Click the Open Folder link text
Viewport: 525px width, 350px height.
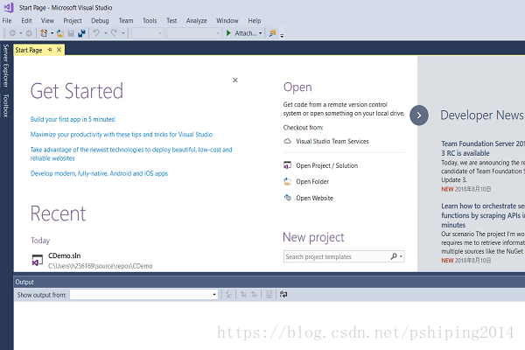312,181
